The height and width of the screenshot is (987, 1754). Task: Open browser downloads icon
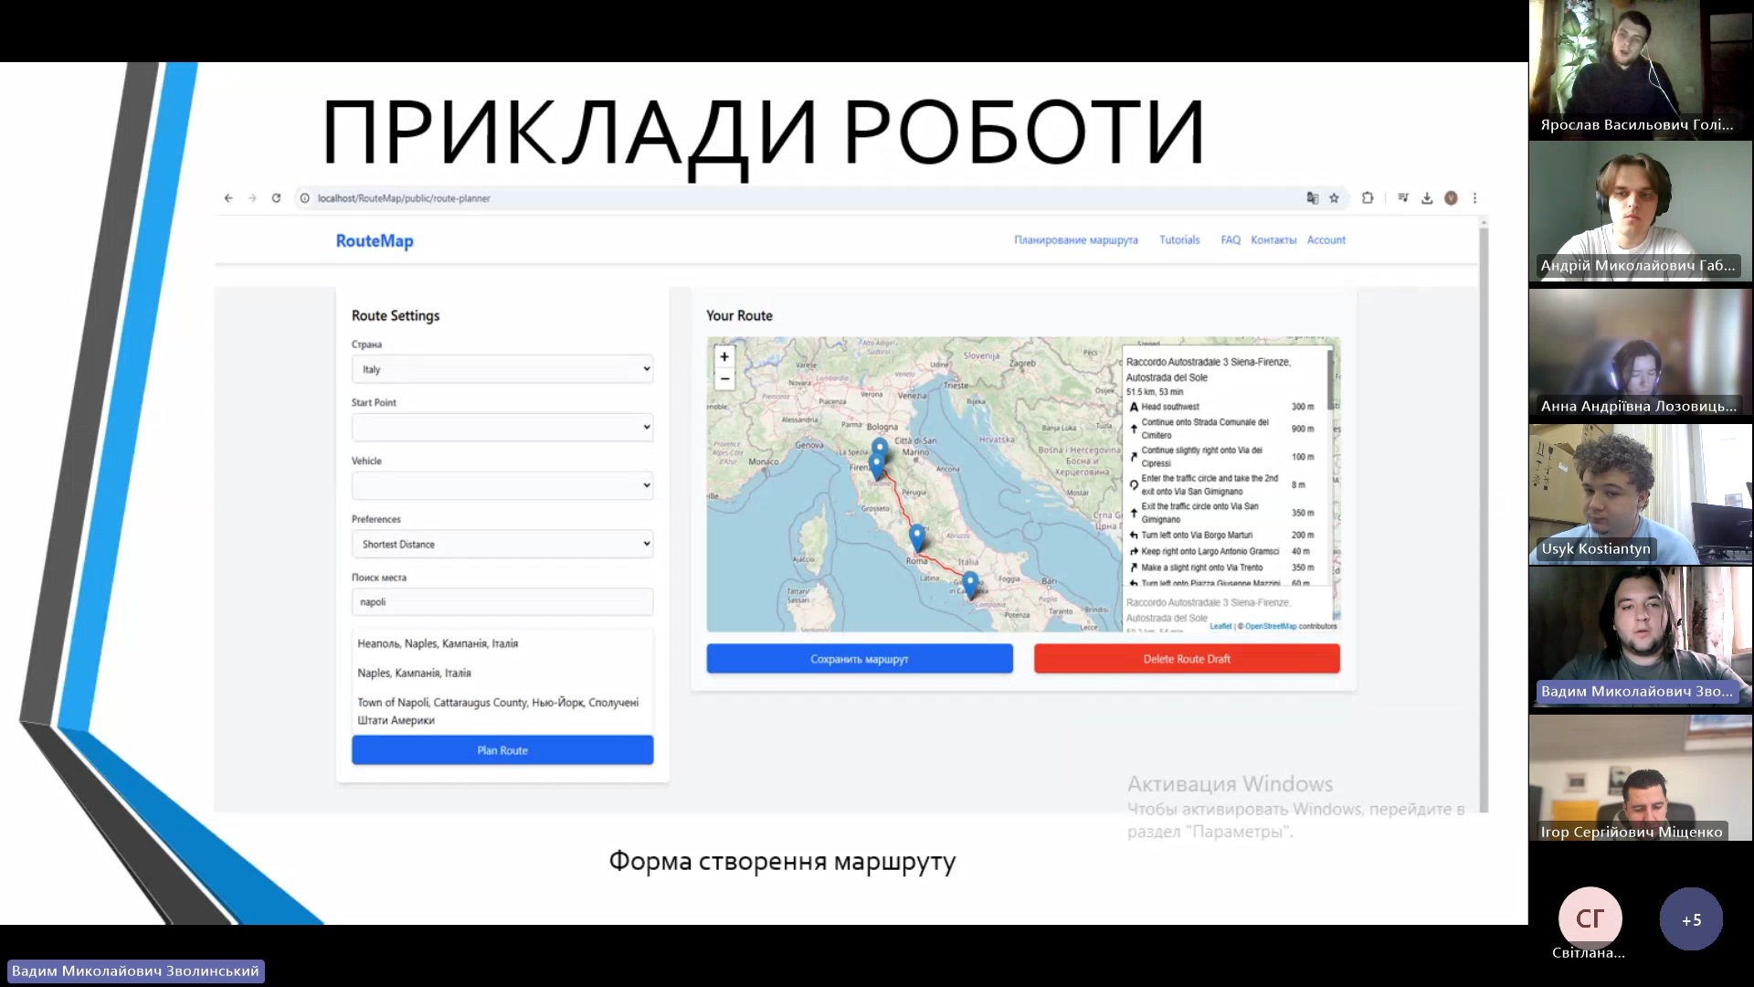coord(1427,198)
